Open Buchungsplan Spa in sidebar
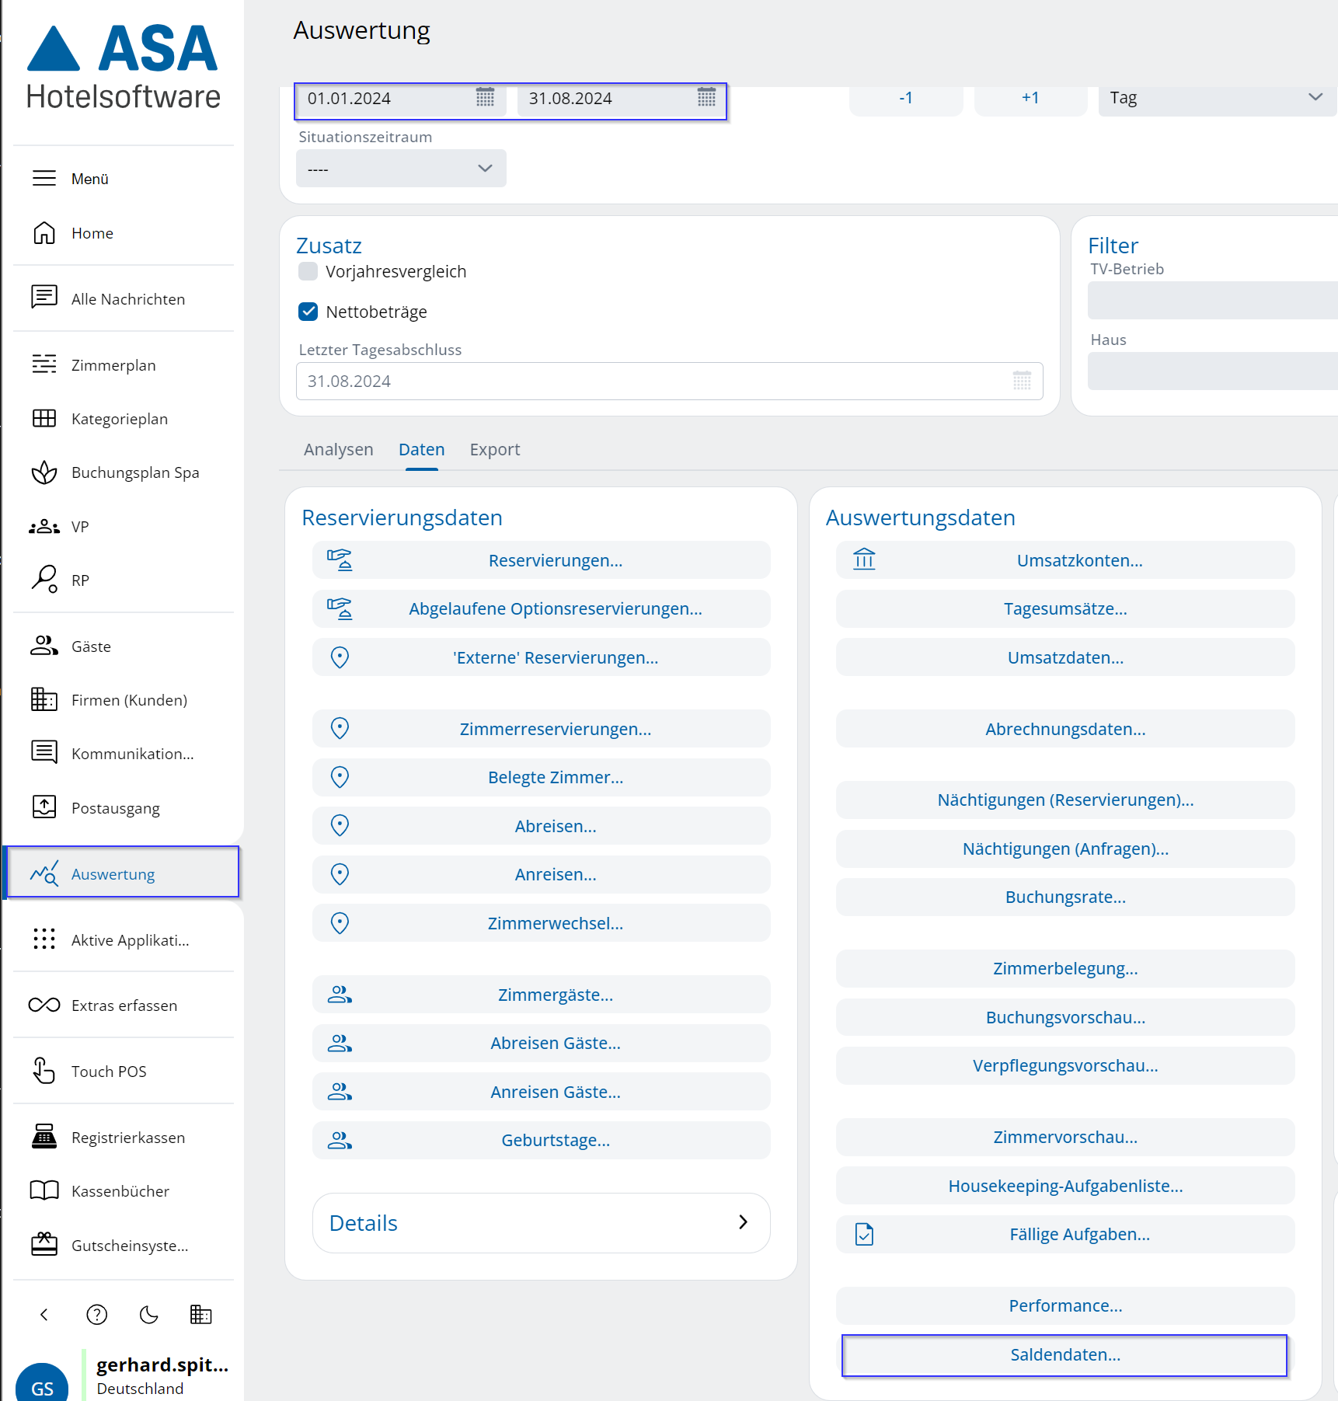 (134, 472)
